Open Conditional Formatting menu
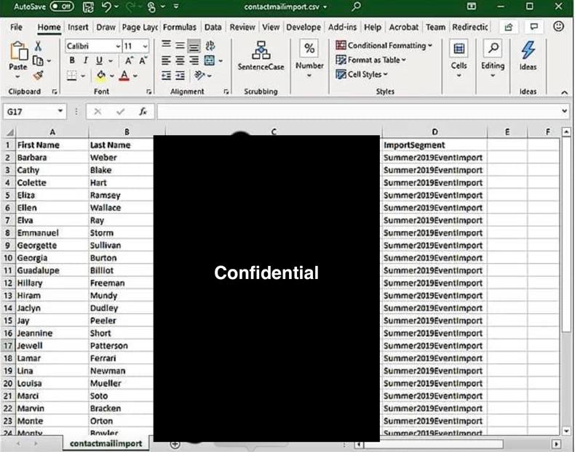 [x=384, y=45]
